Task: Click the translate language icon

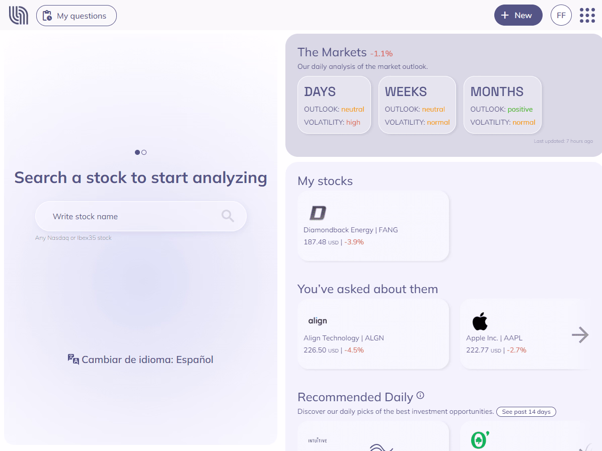Action: click(x=73, y=359)
